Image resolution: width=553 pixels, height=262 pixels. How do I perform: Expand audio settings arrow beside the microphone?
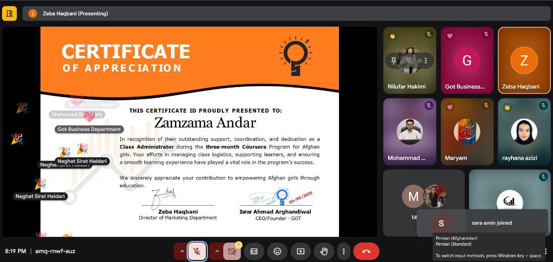182,251
